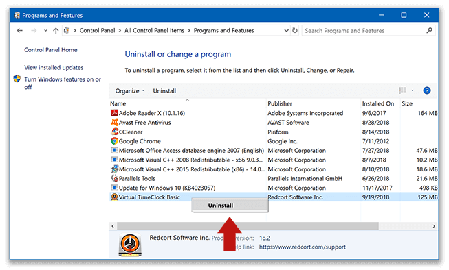Click the Google Chrome icon
Screen dimensions: 449x270
114,141
